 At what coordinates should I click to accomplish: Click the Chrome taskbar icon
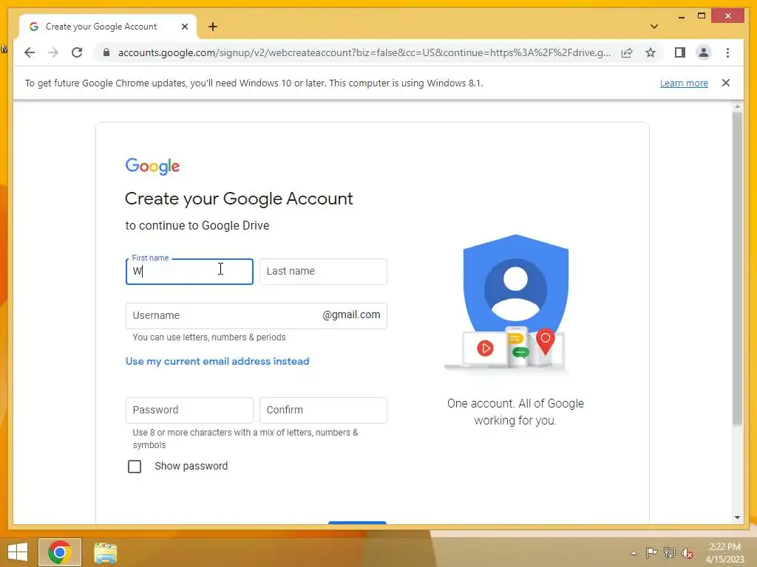[59, 552]
